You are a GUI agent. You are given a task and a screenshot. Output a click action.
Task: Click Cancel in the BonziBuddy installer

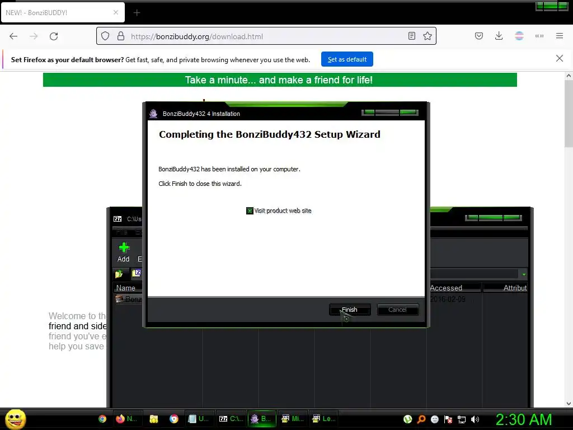[398, 310]
